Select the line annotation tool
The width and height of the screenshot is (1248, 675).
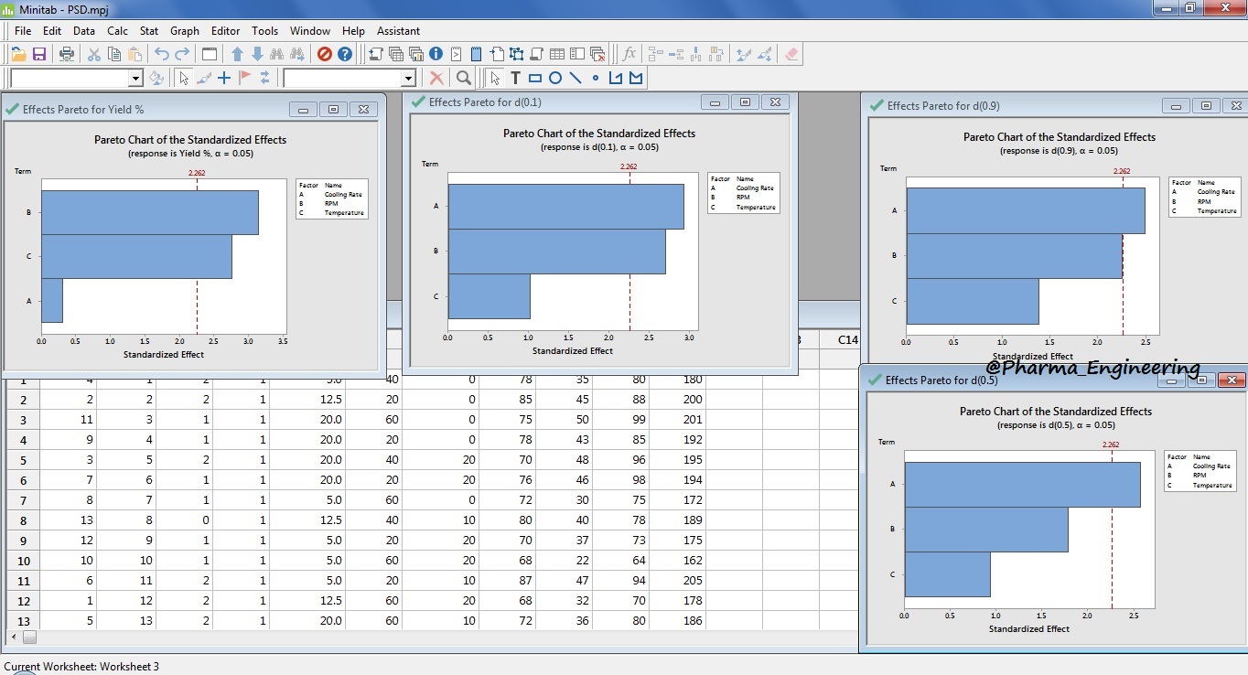pos(575,78)
